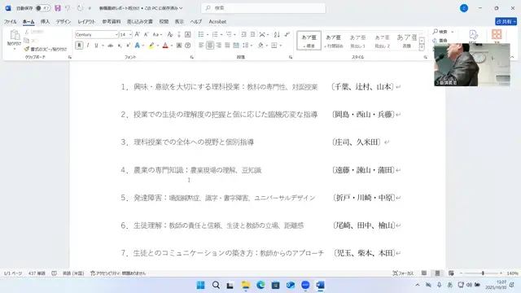Decrease font size with the smaller A icon
Screen dimensions: 521x293
(x=146, y=34)
